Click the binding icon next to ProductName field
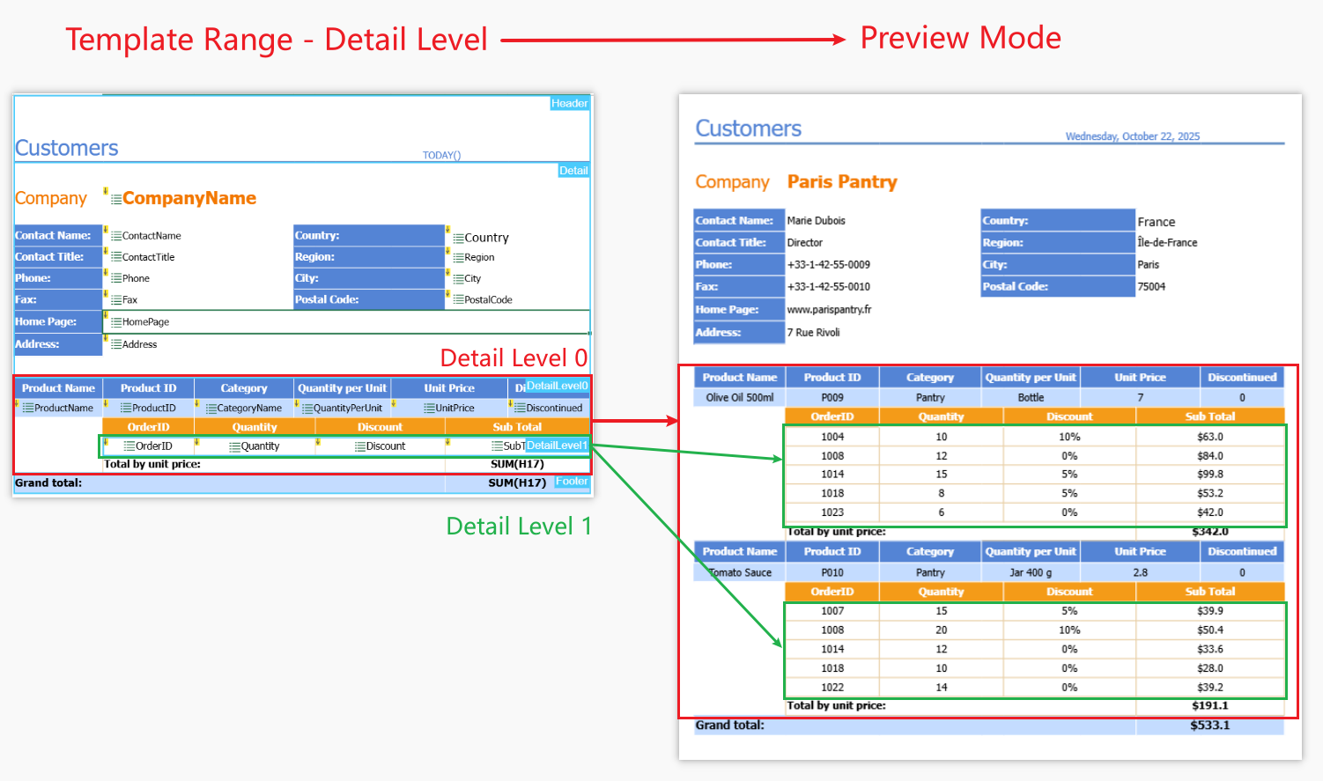Image resolution: width=1323 pixels, height=781 pixels. [x=28, y=409]
